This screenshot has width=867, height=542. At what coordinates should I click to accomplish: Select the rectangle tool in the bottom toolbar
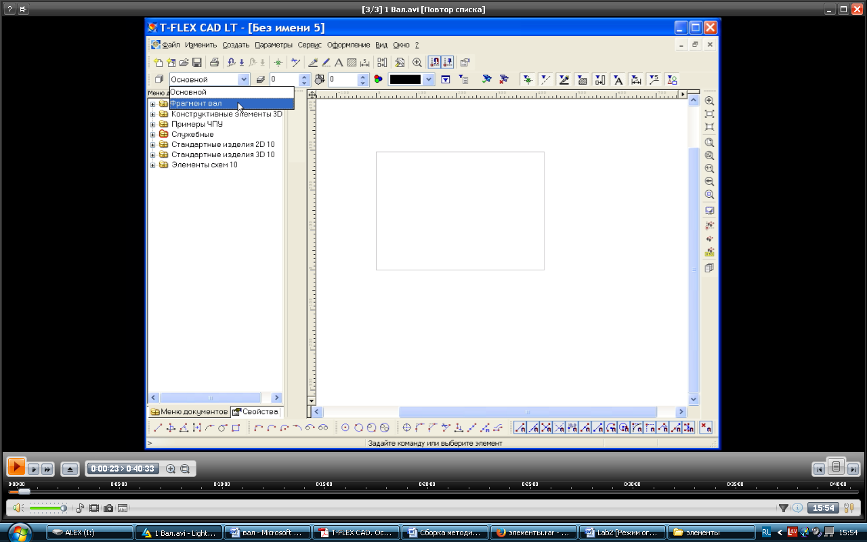(x=236, y=428)
